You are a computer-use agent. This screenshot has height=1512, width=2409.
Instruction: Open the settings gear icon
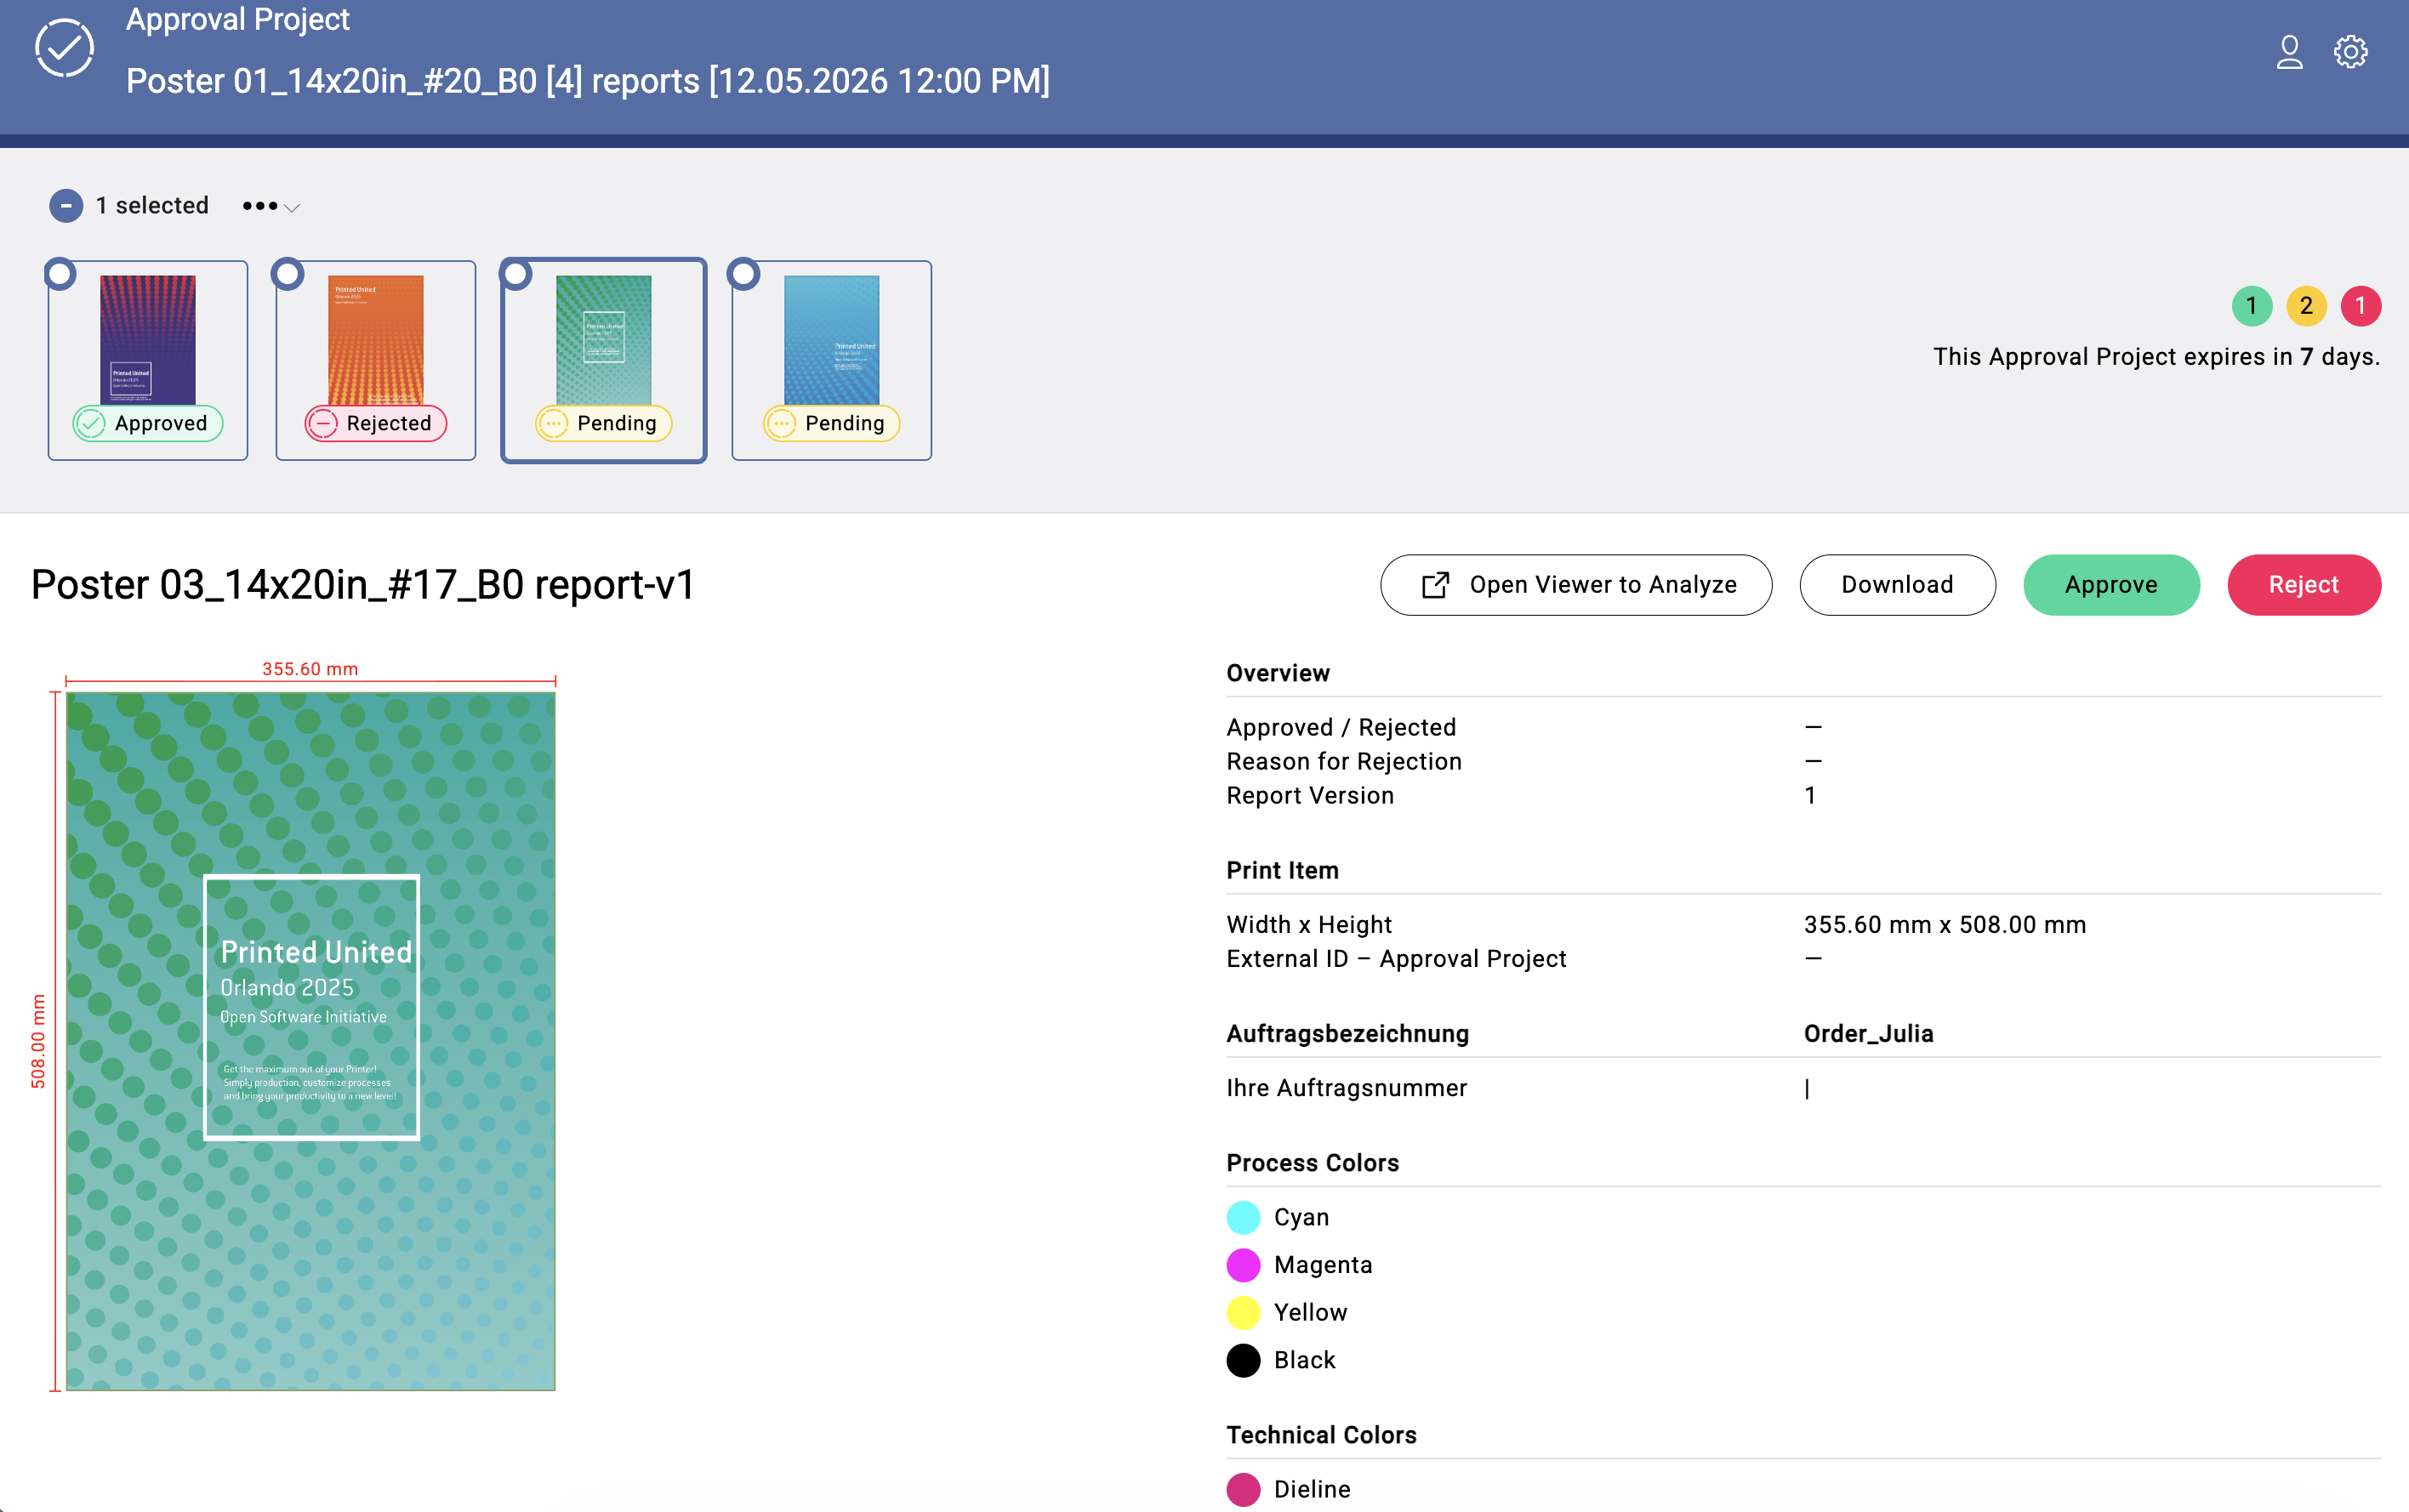point(2350,51)
